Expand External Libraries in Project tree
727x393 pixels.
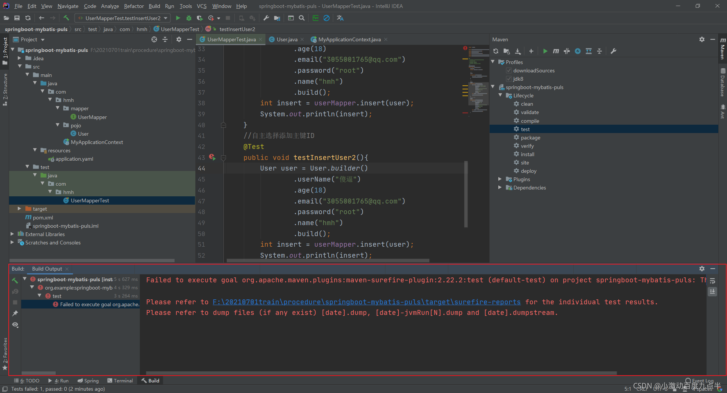coord(12,234)
